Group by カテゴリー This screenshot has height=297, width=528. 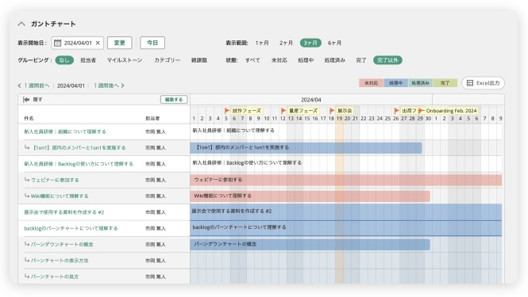167,60
